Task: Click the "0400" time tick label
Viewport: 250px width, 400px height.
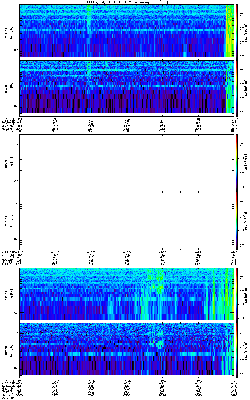Action: [235, 395]
